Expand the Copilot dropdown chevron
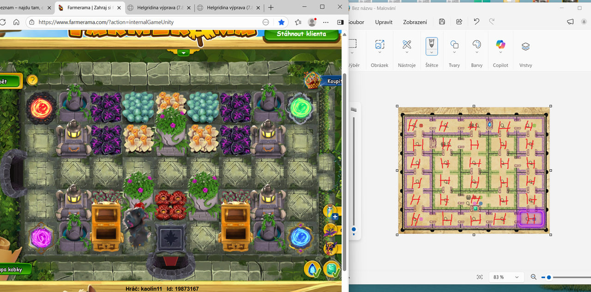The width and height of the screenshot is (591, 292). (501, 53)
